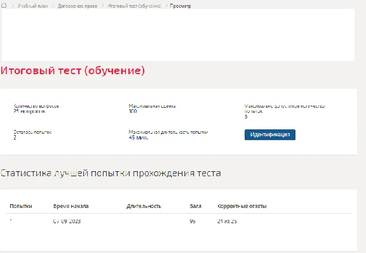Select the 24 из 25 correct answers cell

[227, 221]
